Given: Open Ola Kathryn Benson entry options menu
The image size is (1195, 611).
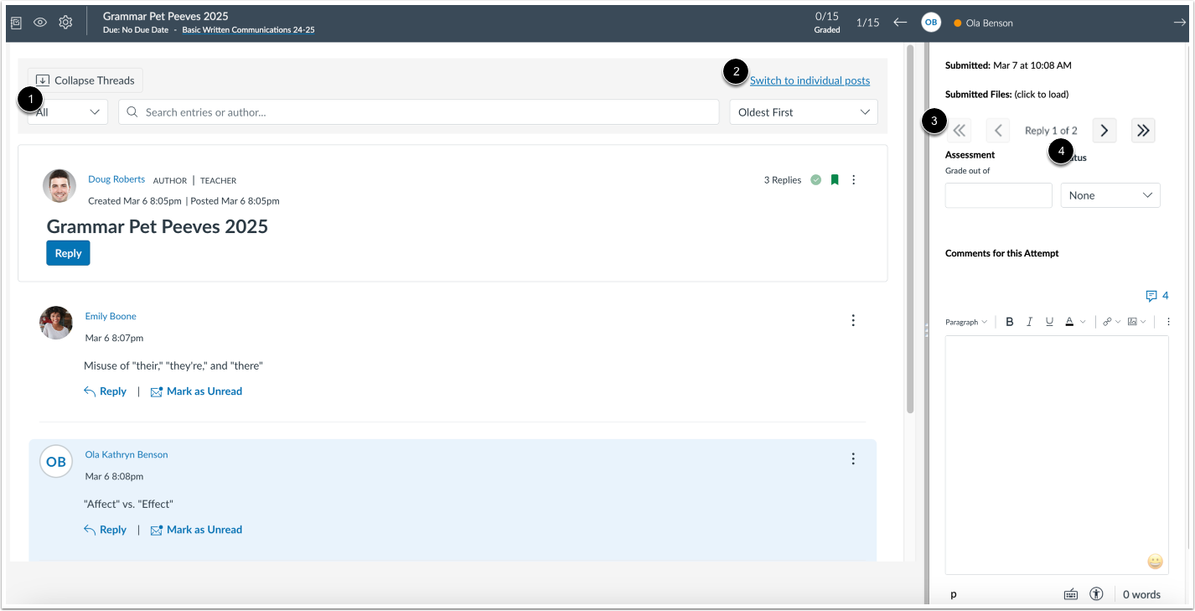Looking at the screenshot, I should click(x=853, y=458).
